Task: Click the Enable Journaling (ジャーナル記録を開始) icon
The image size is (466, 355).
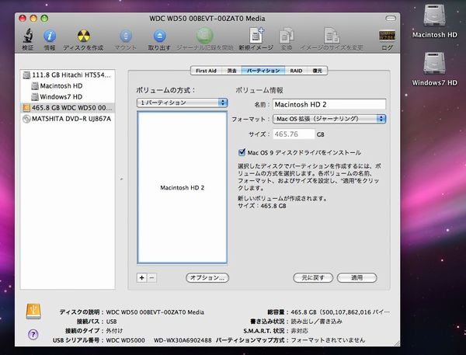Action: tap(205, 36)
